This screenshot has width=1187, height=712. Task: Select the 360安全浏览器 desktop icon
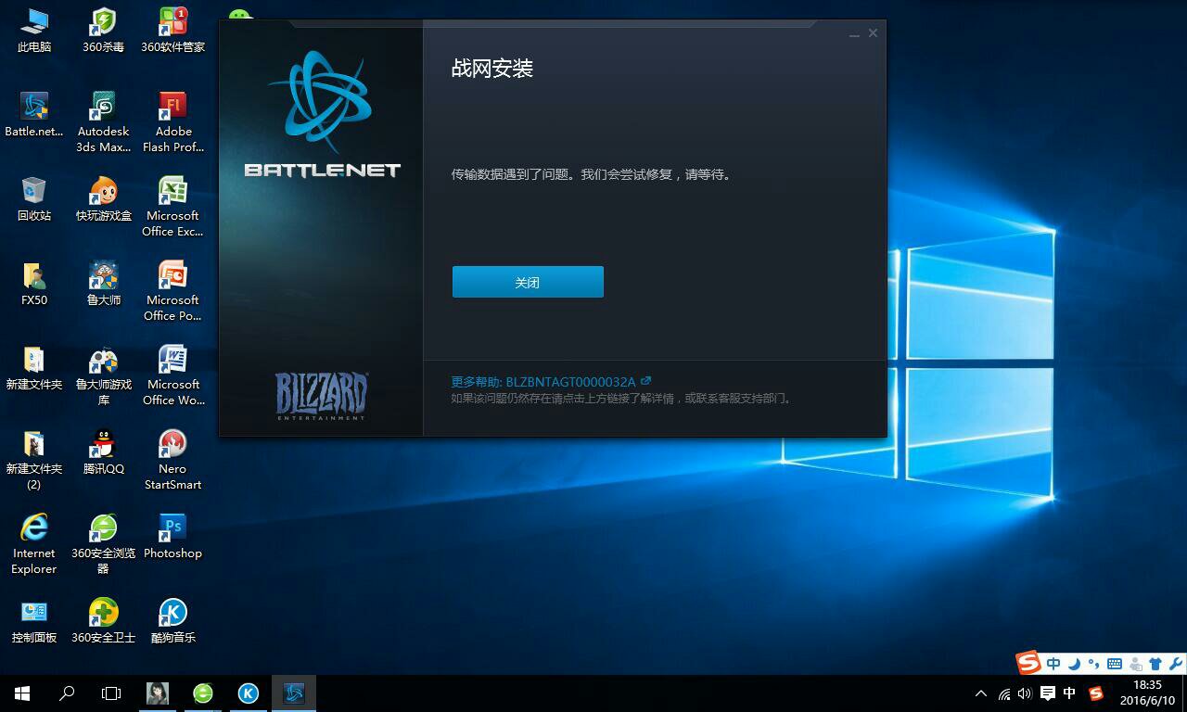coord(103,544)
